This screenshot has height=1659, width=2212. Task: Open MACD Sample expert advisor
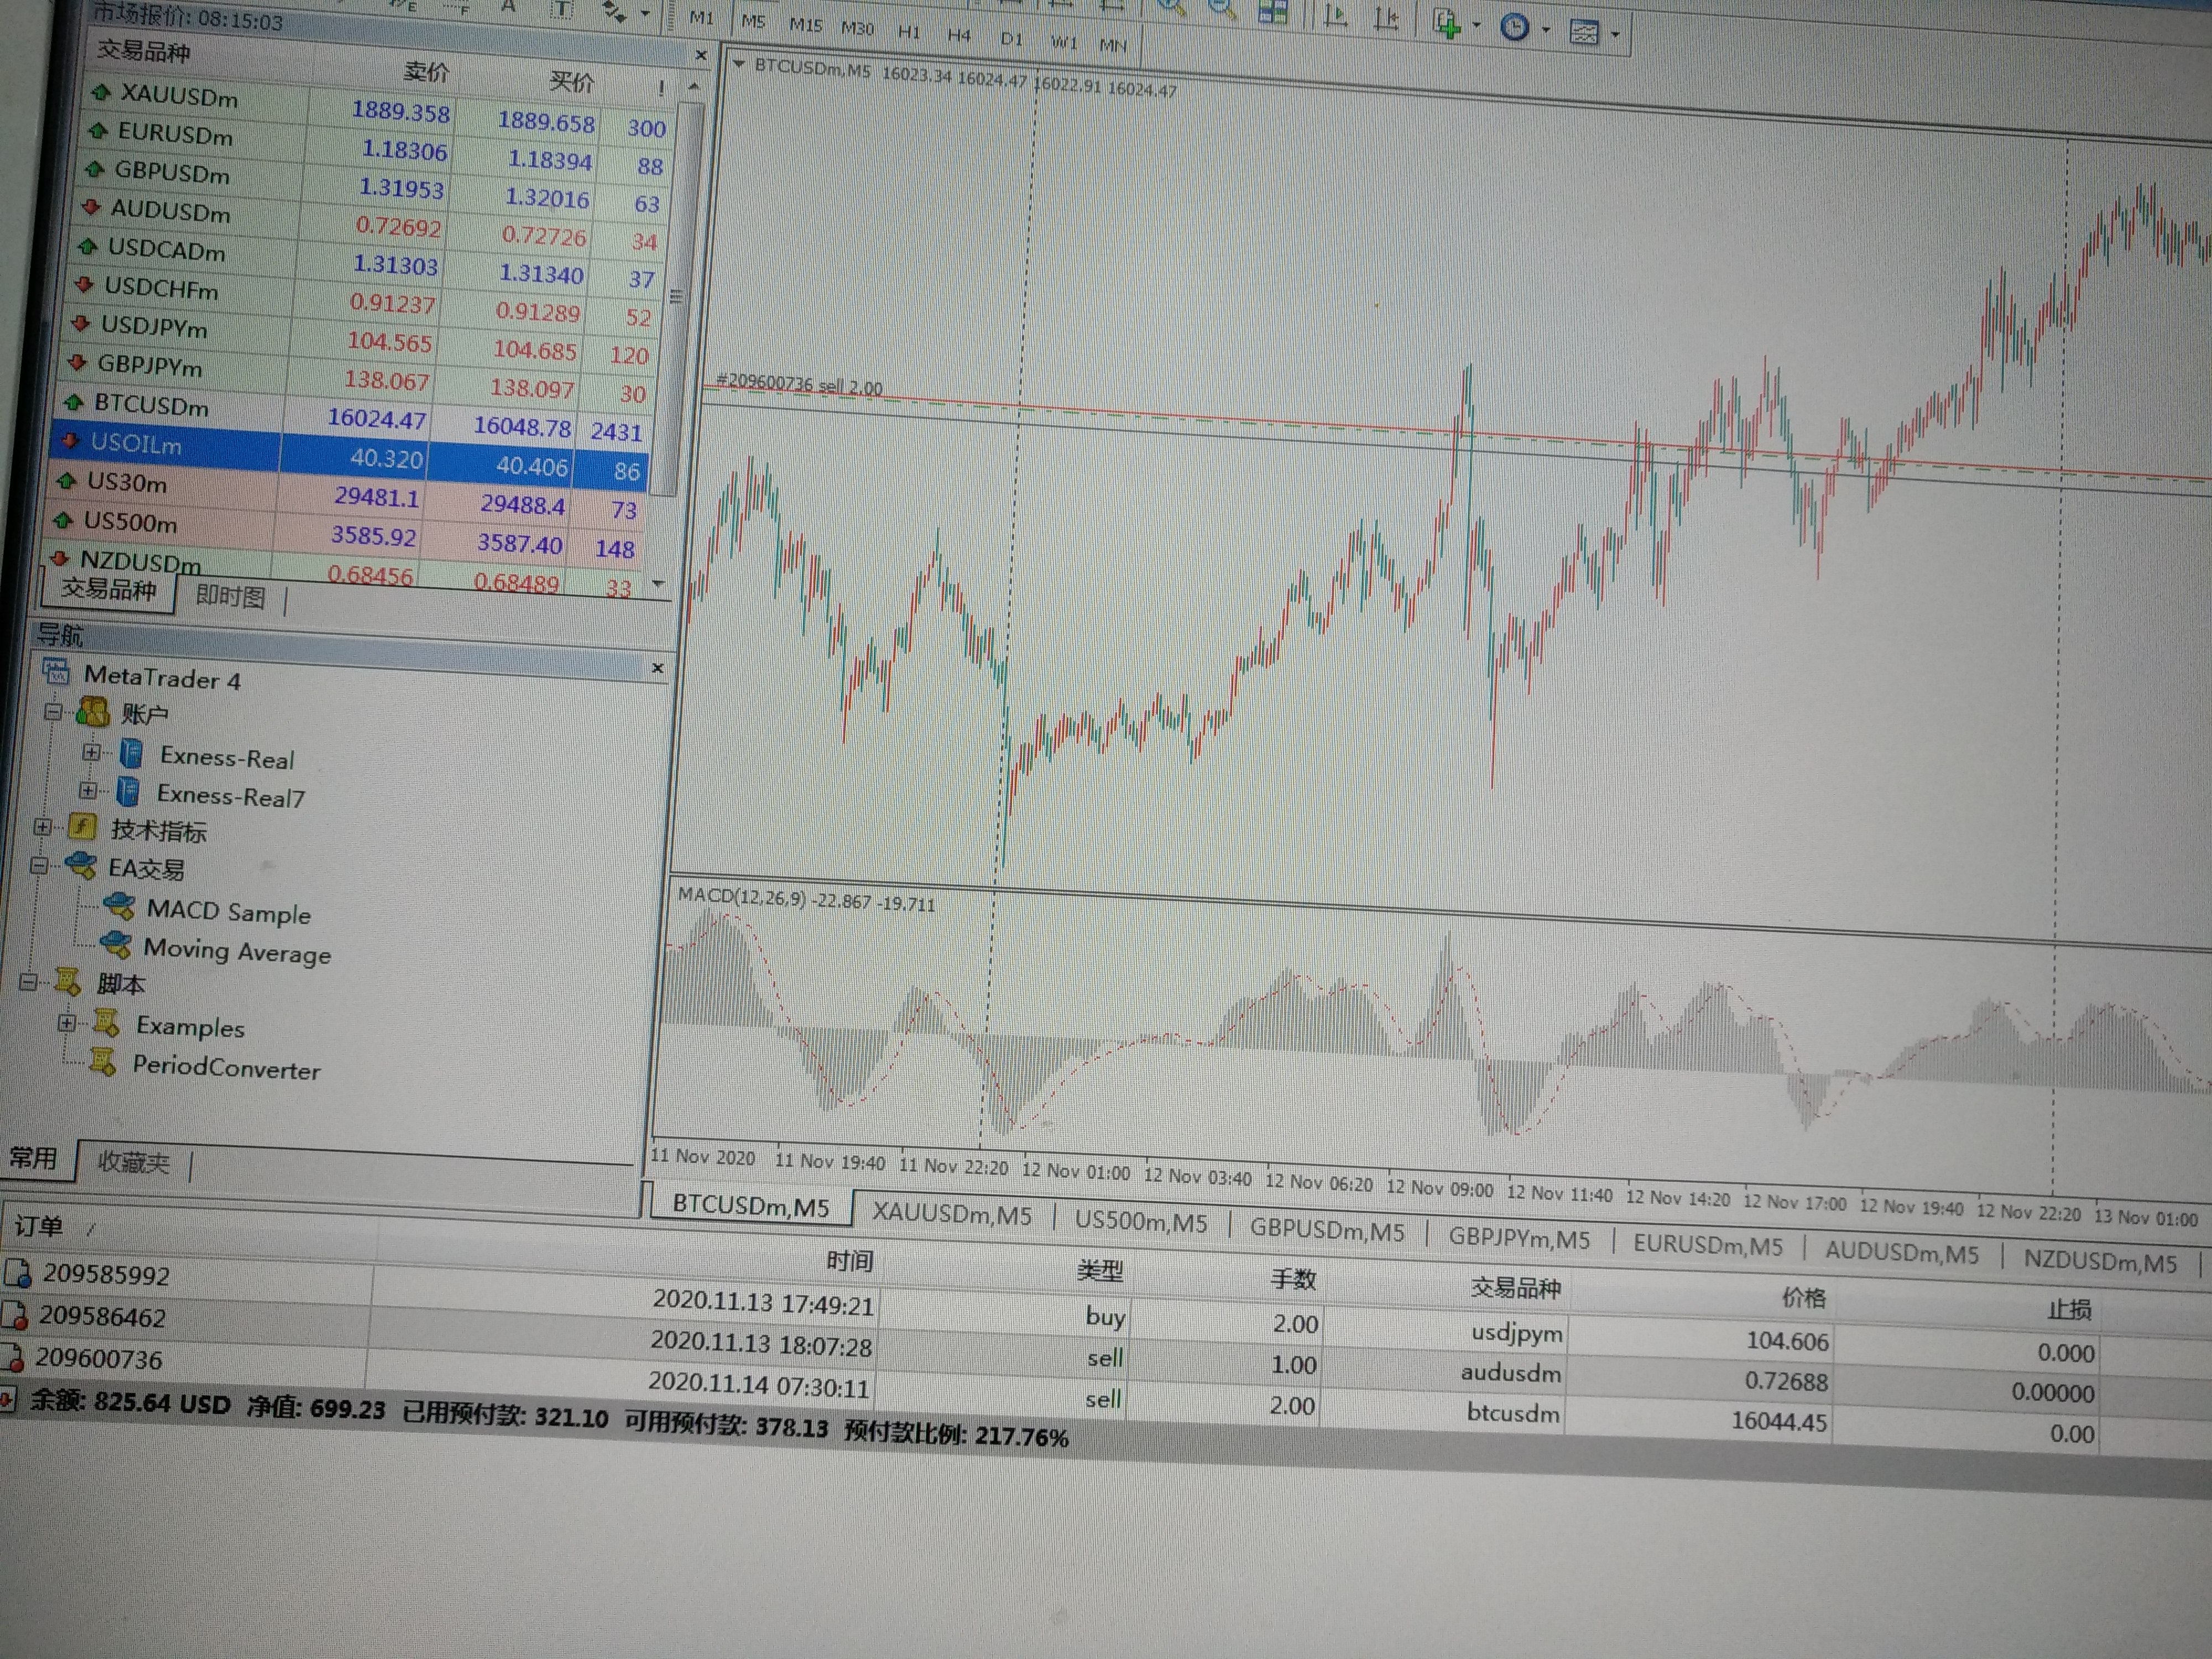228,912
